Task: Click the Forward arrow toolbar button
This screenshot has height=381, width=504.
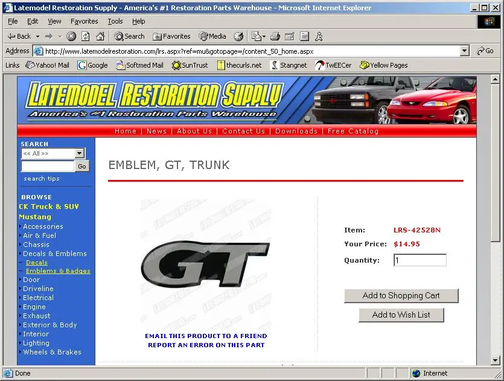Action: (49, 36)
